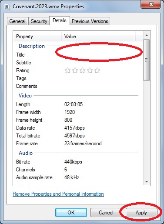164x224 pixels.
Task: Select the Tags property label
Action: (x=21, y=78)
